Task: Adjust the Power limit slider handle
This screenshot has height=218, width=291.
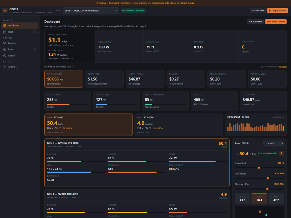Action: pos(259,168)
